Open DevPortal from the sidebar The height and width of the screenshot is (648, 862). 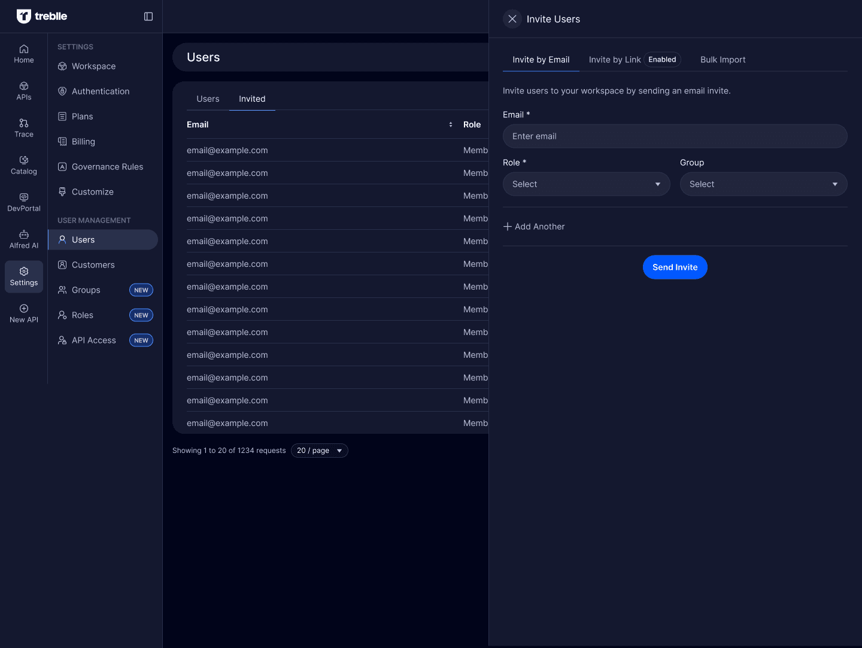tap(24, 197)
